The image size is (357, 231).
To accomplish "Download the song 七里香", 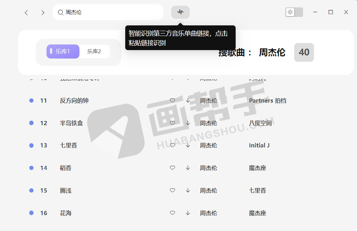I will pyautogui.click(x=188, y=145).
